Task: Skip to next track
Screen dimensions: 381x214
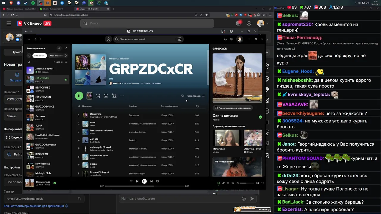Action: [152, 181]
